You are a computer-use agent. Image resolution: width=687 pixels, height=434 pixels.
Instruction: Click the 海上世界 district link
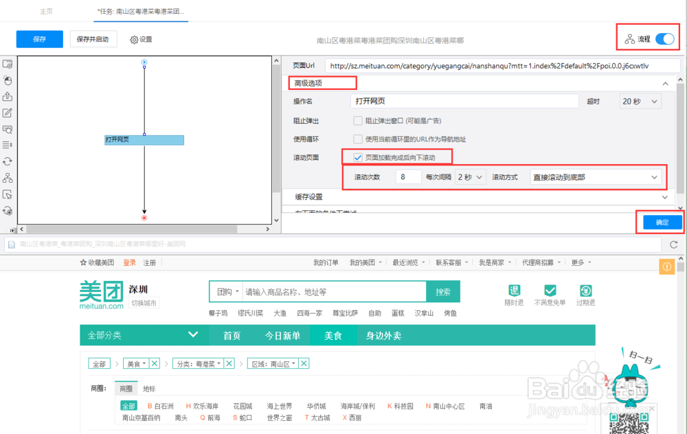click(280, 406)
